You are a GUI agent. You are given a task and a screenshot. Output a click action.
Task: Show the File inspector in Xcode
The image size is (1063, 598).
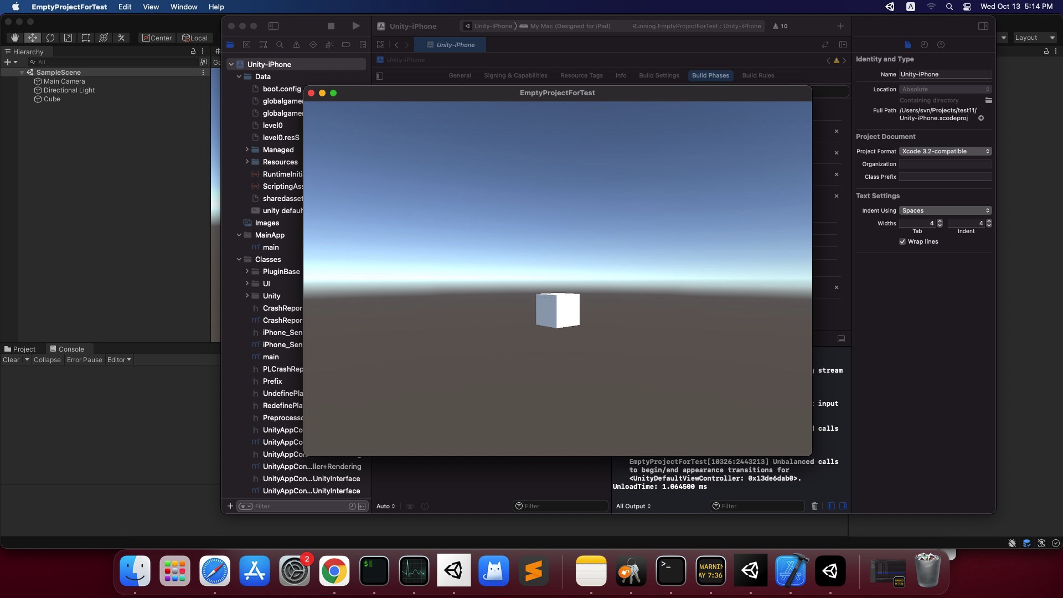907,45
